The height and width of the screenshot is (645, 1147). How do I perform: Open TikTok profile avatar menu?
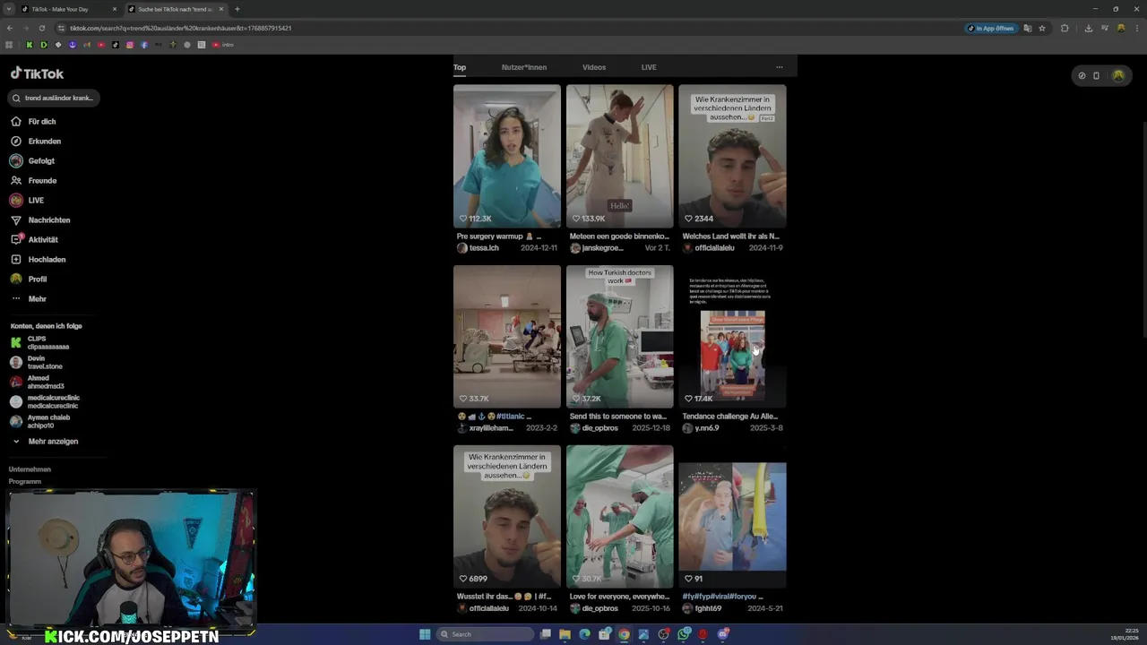1117,76
